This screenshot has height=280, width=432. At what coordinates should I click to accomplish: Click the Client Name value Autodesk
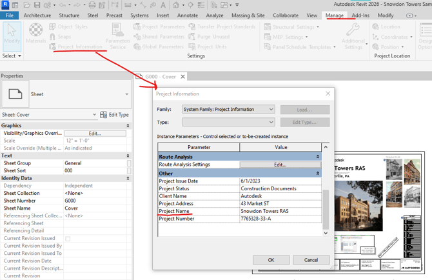point(251,196)
